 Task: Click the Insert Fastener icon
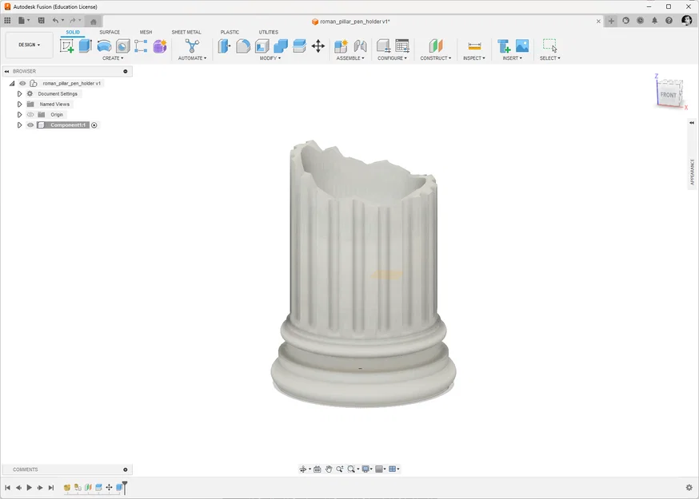504,46
